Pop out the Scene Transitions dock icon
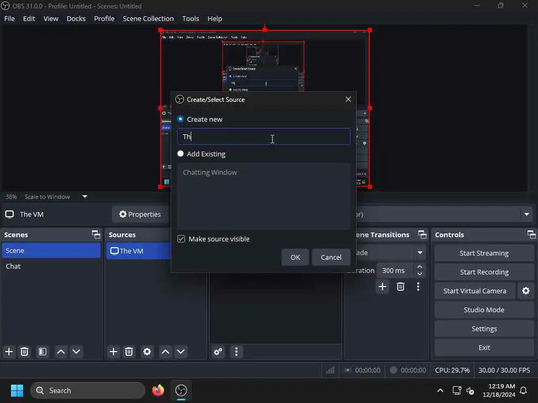 tap(422, 235)
